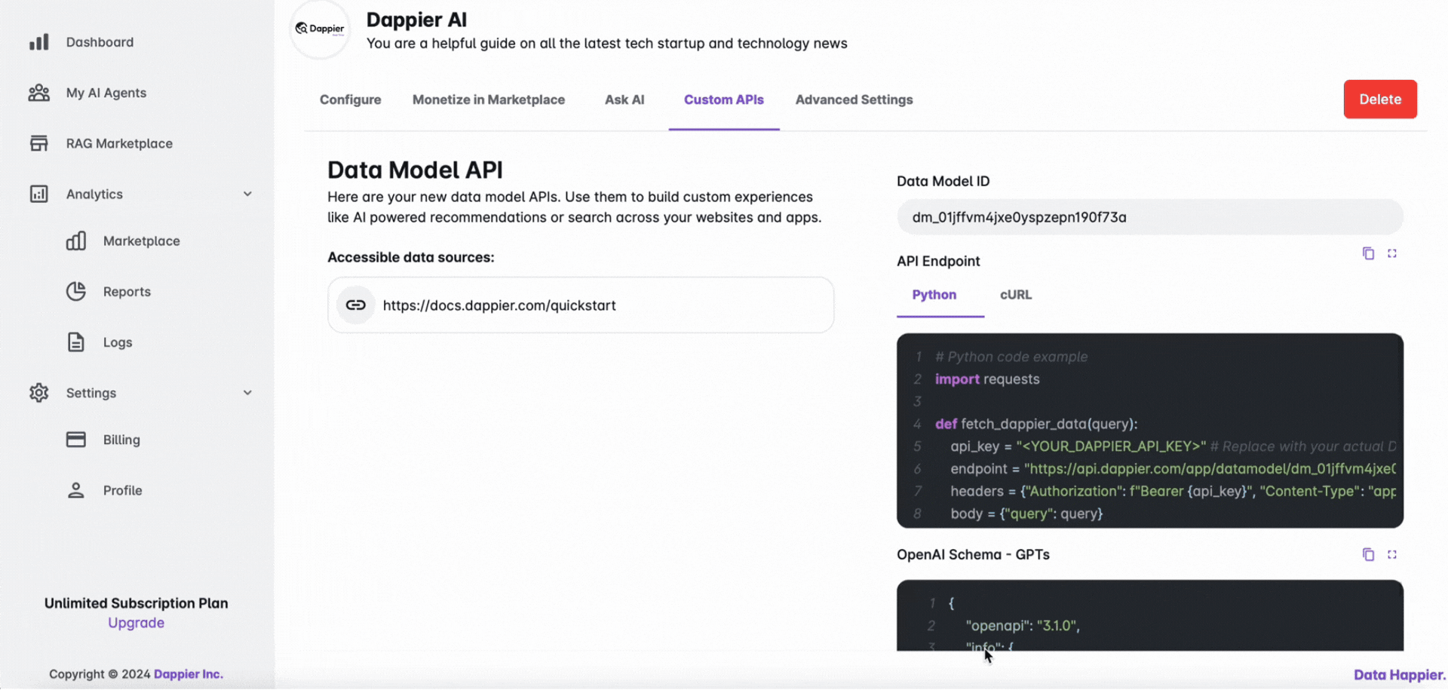This screenshot has width=1448, height=690.
Task: Click the Data Model API heading
Action: coord(415,170)
